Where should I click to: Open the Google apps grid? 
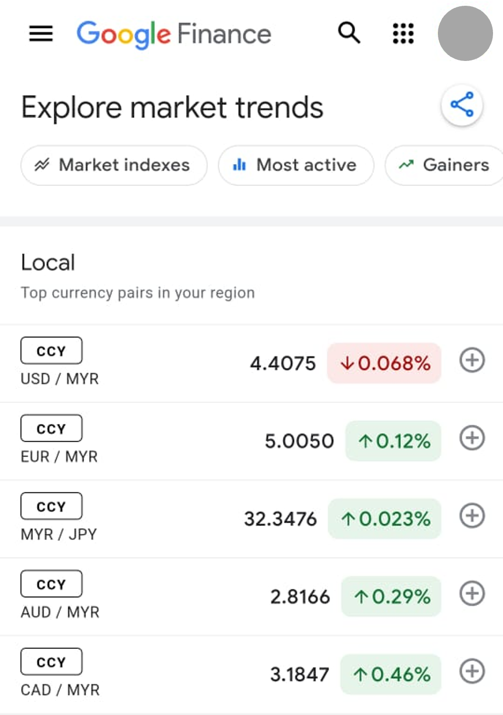(403, 33)
